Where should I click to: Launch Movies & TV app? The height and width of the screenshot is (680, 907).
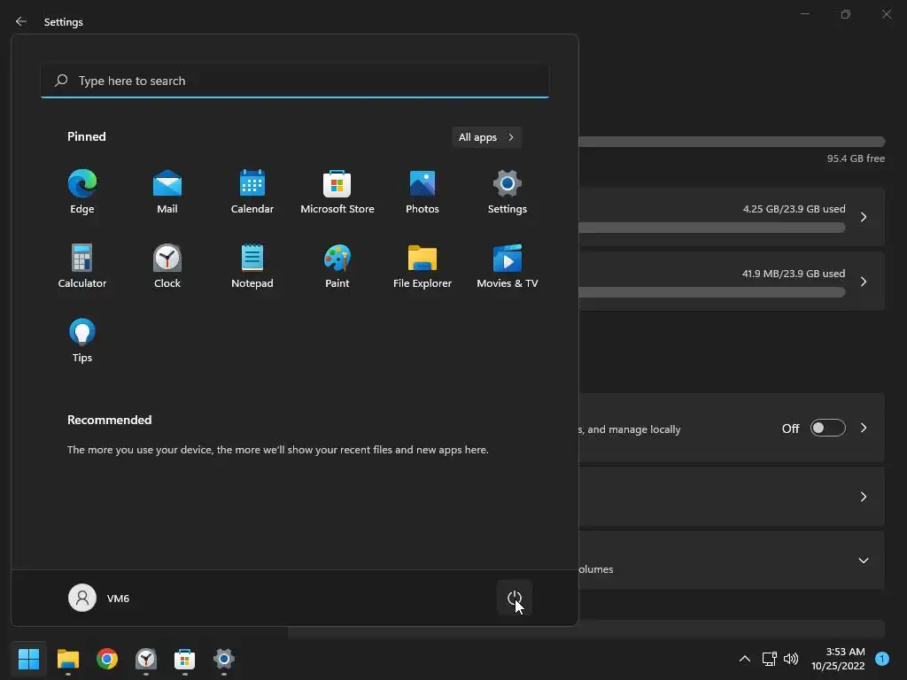508,266
